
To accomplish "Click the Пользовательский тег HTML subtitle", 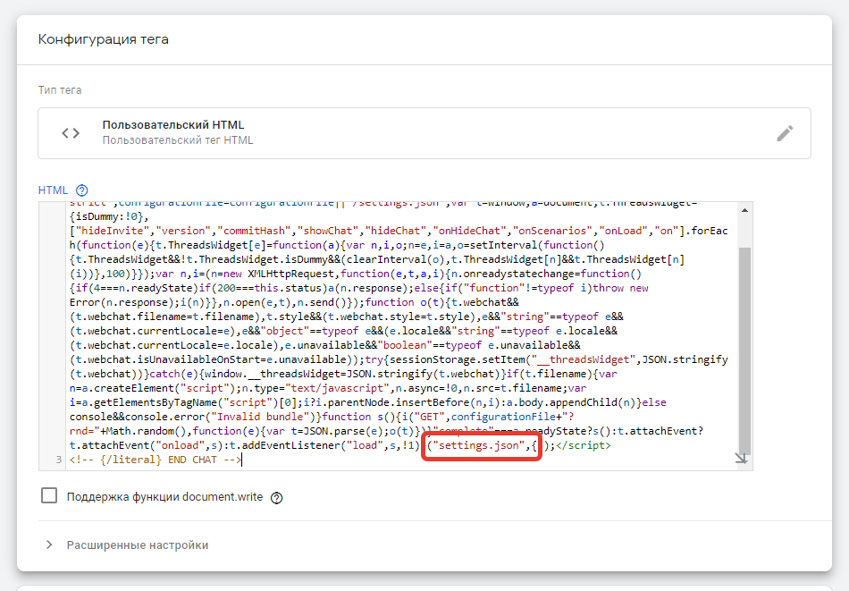I will [x=178, y=140].
